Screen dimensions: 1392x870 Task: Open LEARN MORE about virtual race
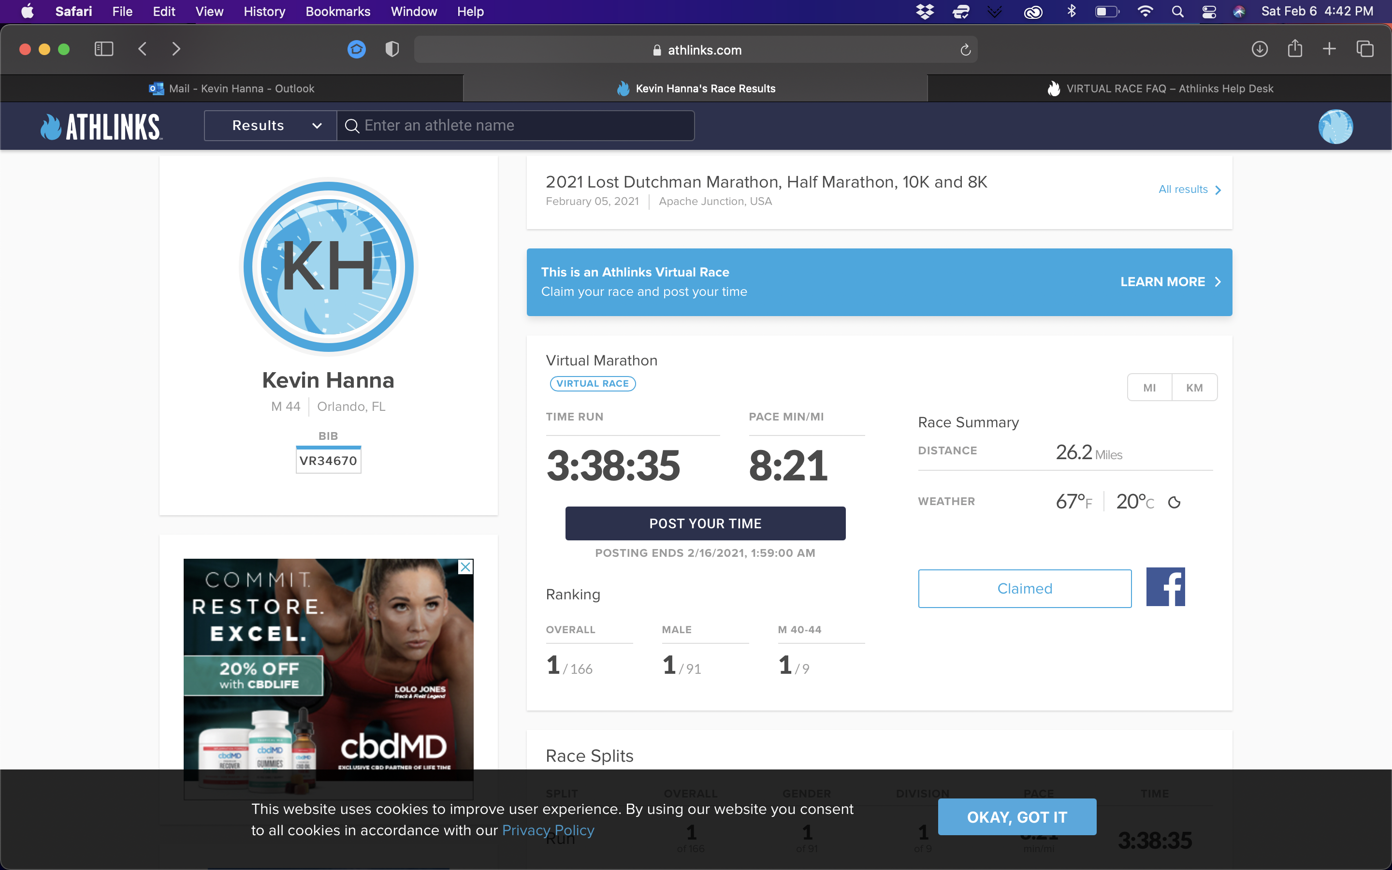1171,282
